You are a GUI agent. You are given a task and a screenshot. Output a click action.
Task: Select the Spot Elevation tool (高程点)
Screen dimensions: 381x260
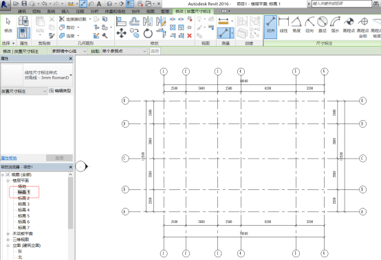tap(349, 25)
